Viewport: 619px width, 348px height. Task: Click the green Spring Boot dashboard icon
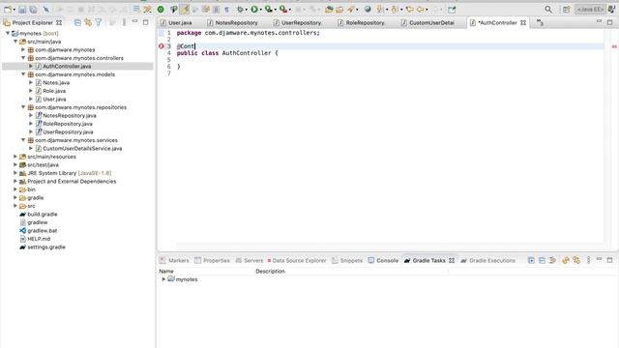click(x=161, y=9)
